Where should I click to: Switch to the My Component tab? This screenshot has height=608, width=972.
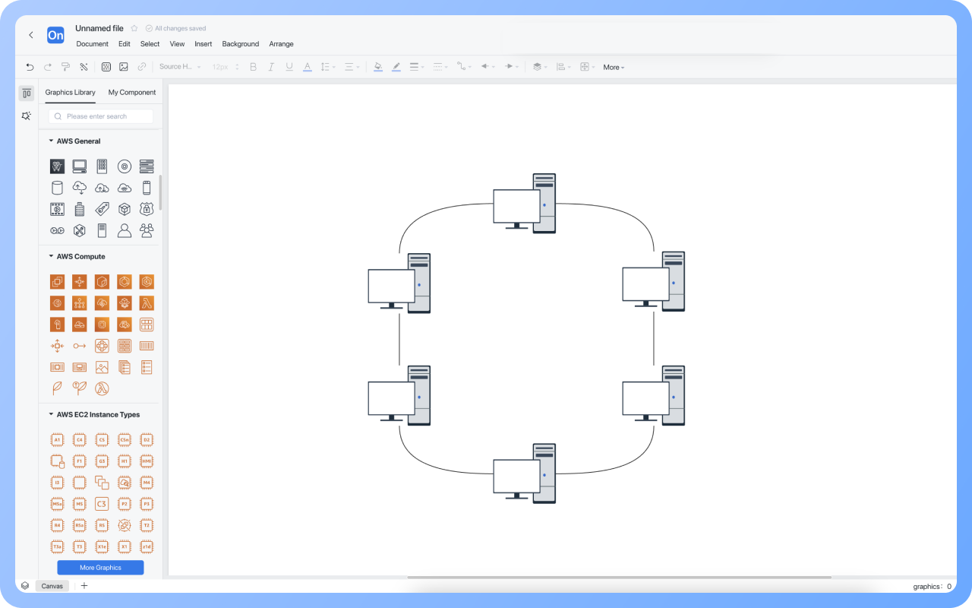[132, 93]
